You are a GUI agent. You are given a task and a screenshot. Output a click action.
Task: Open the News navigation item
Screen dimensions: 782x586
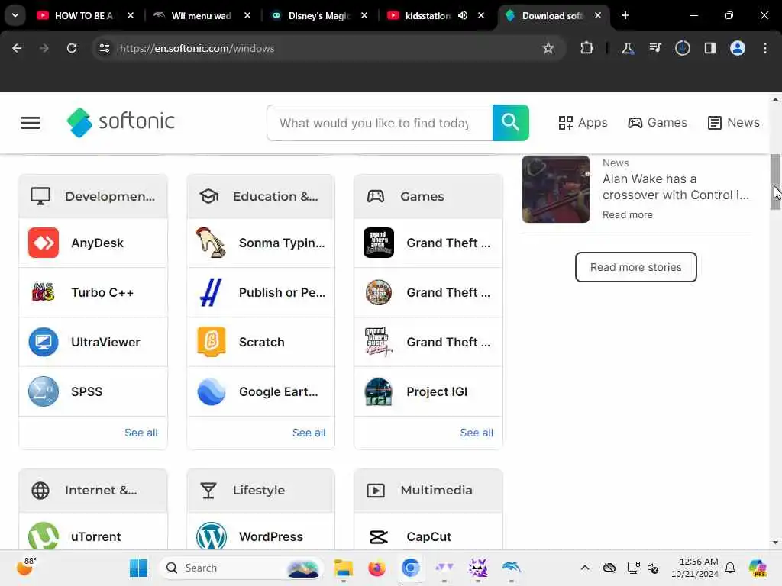tap(733, 123)
